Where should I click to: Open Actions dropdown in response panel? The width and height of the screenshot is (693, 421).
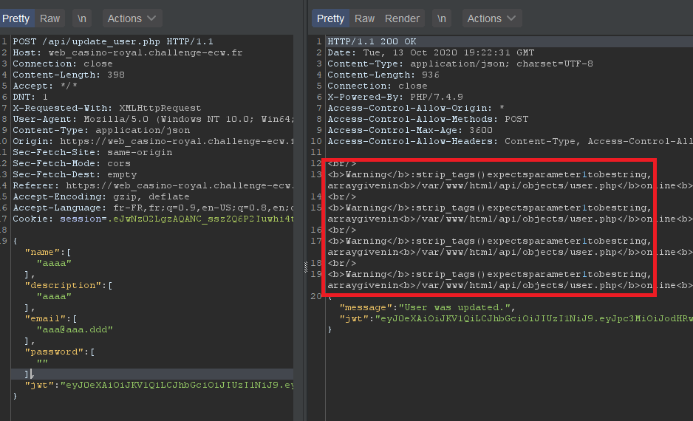click(x=492, y=18)
